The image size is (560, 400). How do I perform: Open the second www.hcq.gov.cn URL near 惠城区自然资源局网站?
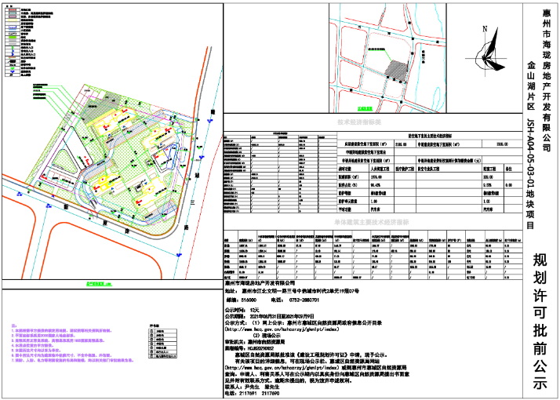[282, 367]
